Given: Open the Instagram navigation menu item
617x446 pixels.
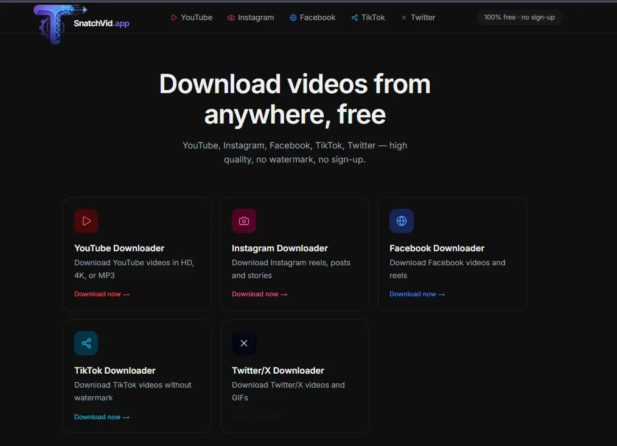Looking at the screenshot, I should pyautogui.click(x=251, y=17).
